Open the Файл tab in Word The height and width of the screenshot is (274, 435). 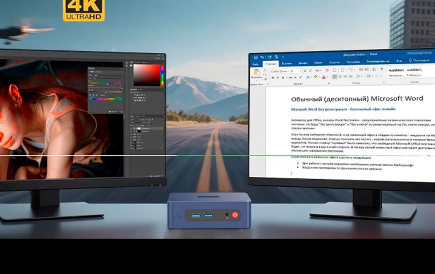pos(255,63)
